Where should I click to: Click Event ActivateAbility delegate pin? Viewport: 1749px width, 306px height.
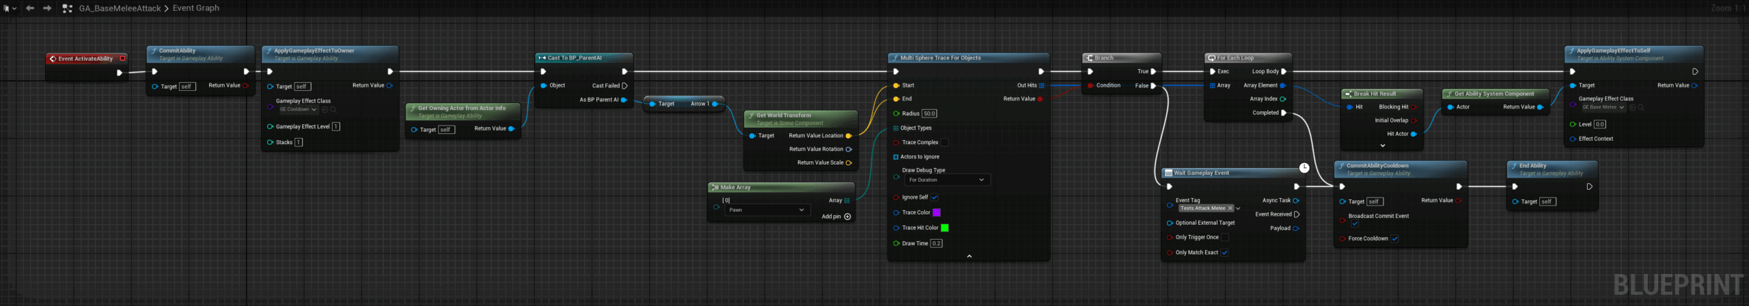pos(122,59)
